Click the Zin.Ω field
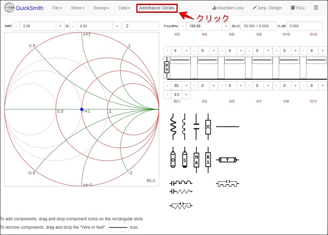Viewport: 328px width, 235px height. point(258,26)
